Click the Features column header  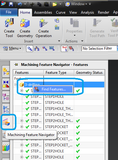point(29,73)
